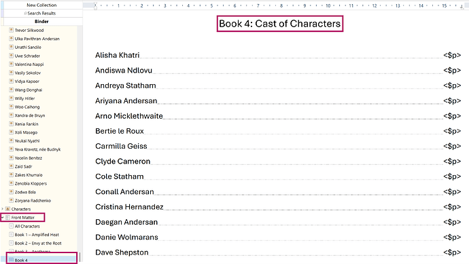Click the name 'Danie Wolmarans' in editor

[126, 237]
